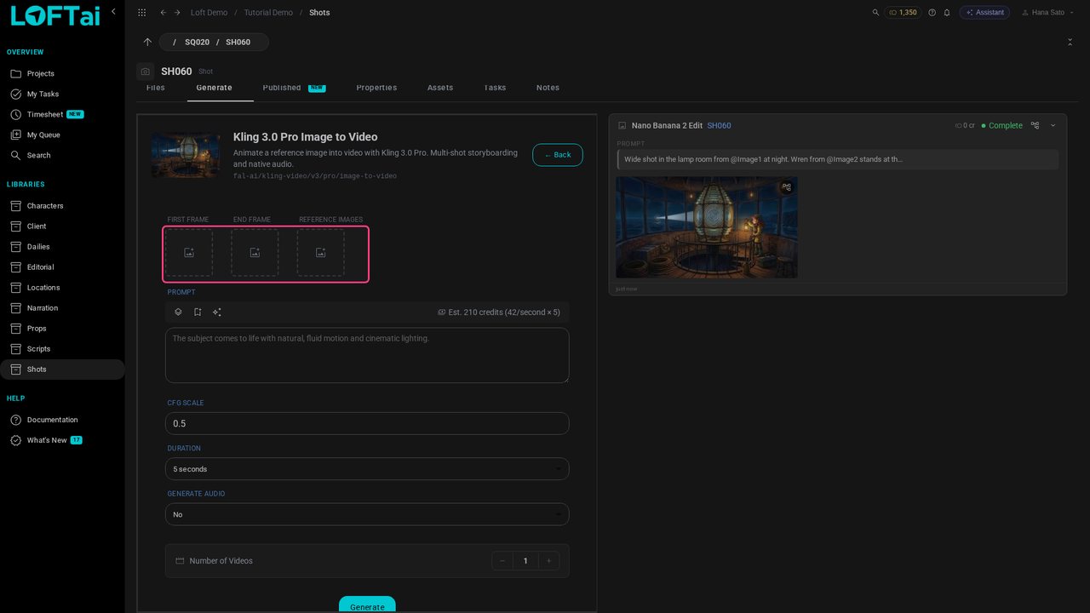Click the CFG Scale input field

[x=367, y=424]
